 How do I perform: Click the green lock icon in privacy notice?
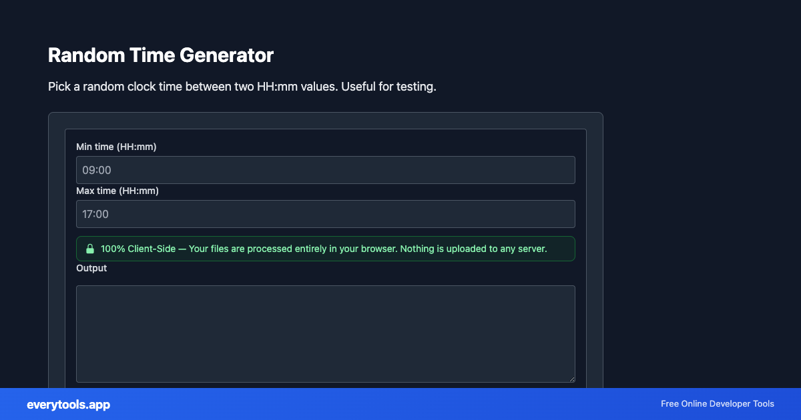pos(90,248)
